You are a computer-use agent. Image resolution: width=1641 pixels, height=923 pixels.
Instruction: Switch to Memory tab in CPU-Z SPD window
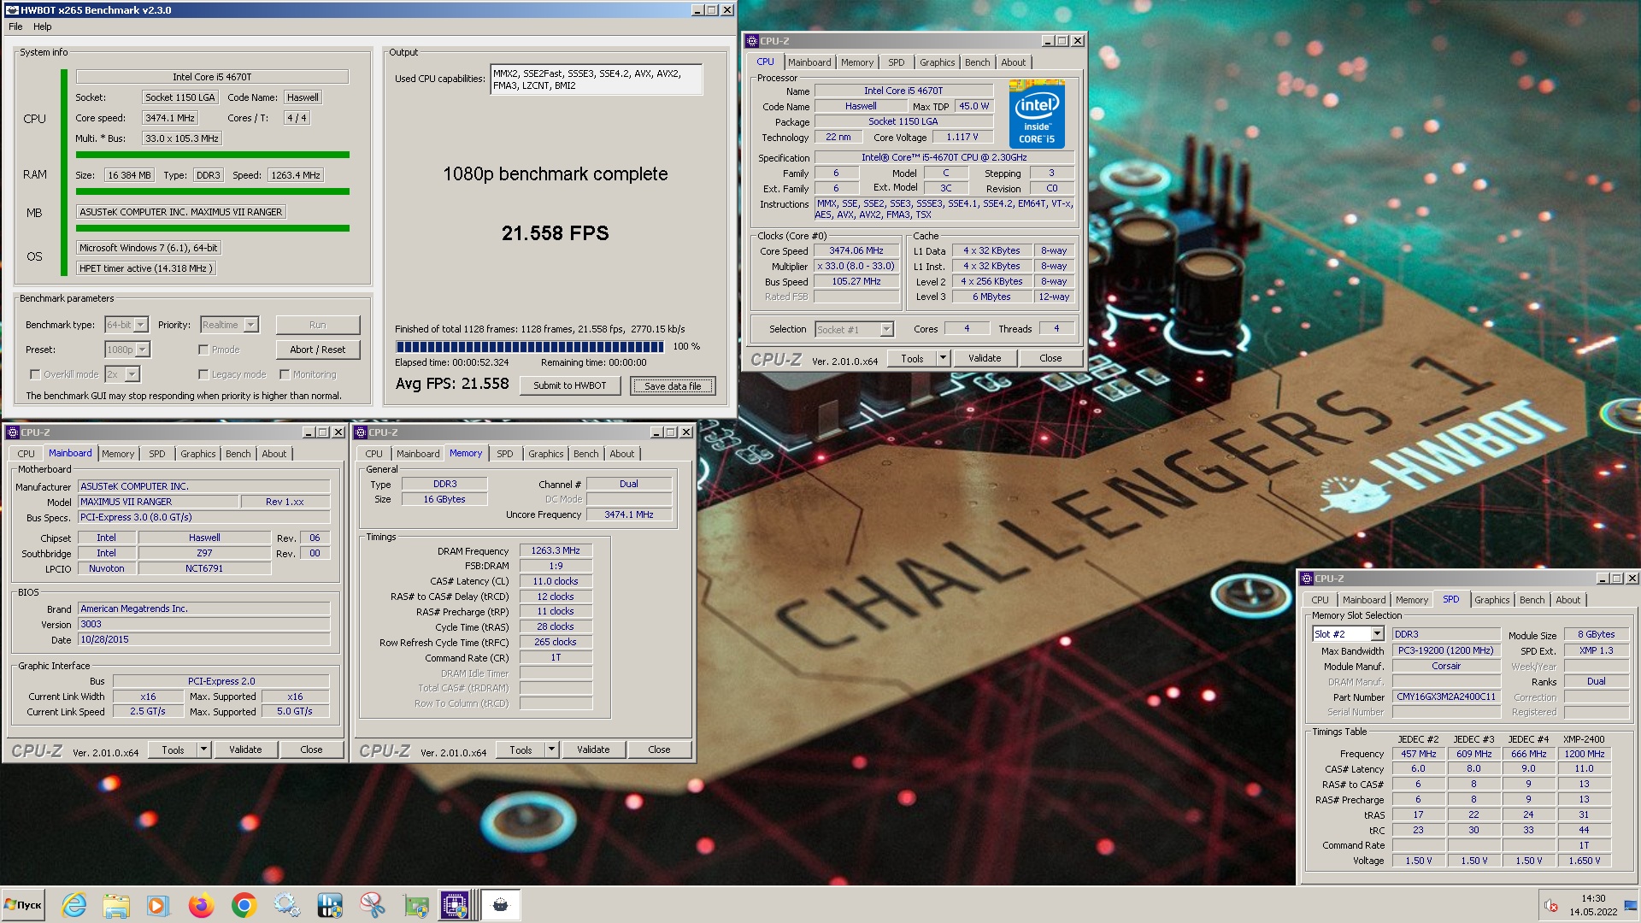tap(1412, 600)
